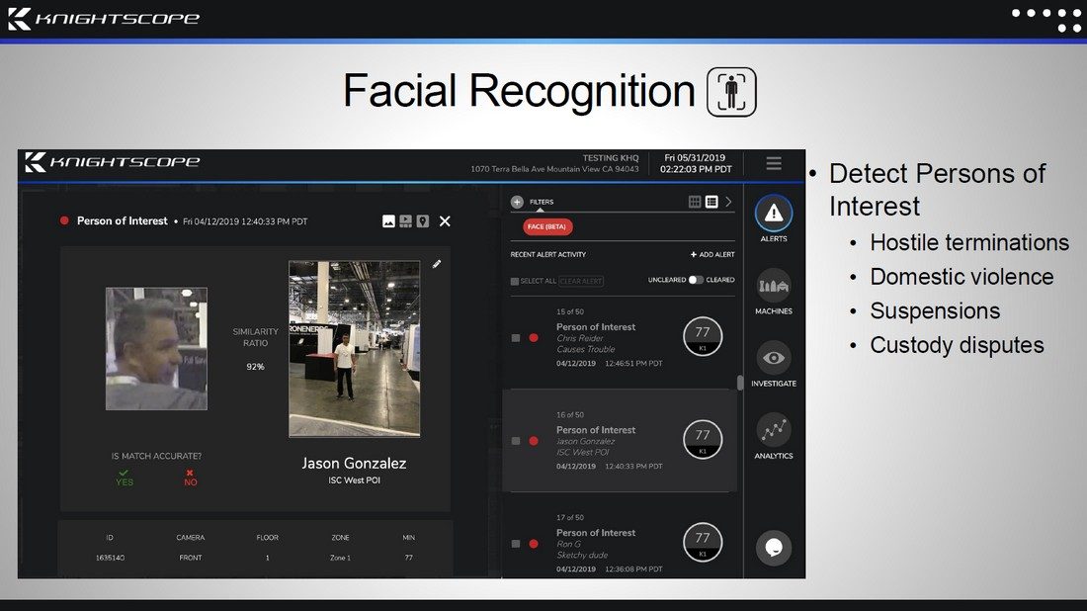
Task: Check the box for the Jason Gonzalez alert
Action: [x=516, y=441]
